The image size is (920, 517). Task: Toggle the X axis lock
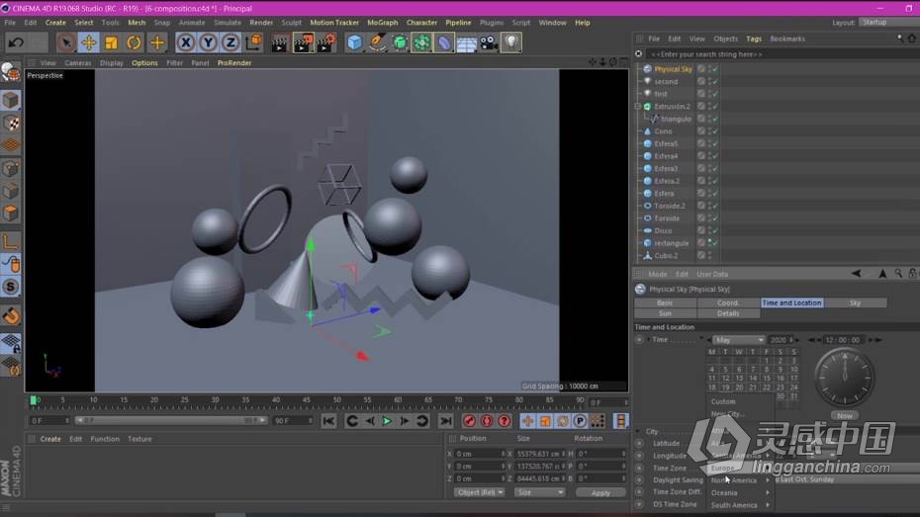[185, 43]
